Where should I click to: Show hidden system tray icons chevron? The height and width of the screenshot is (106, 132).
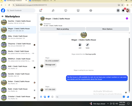click(108, 104)
